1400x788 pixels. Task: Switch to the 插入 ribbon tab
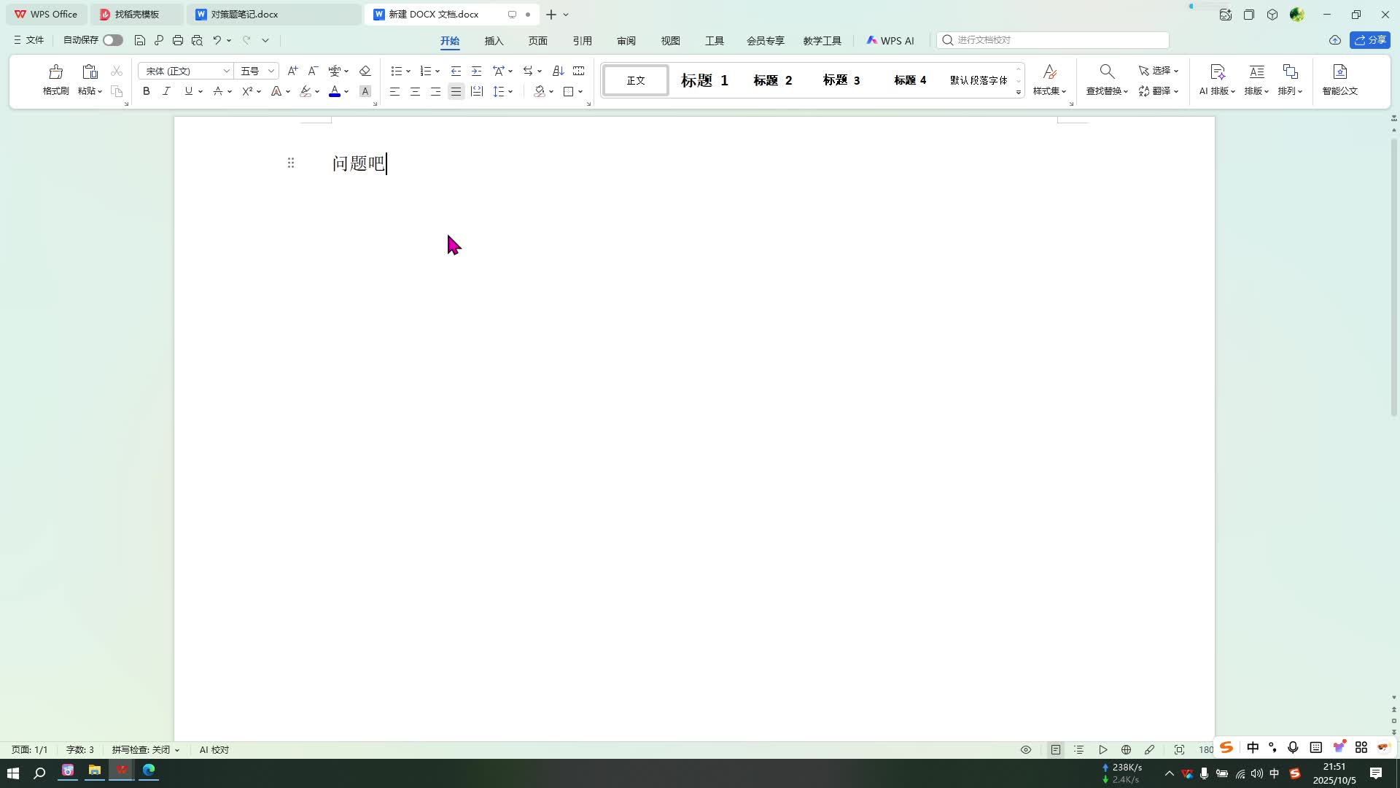click(494, 41)
